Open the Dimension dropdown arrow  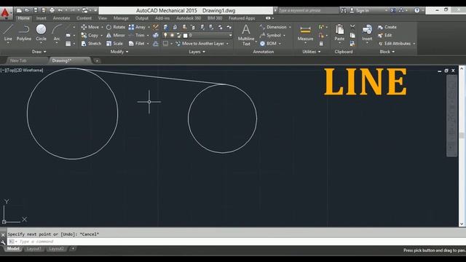(x=290, y=27)
